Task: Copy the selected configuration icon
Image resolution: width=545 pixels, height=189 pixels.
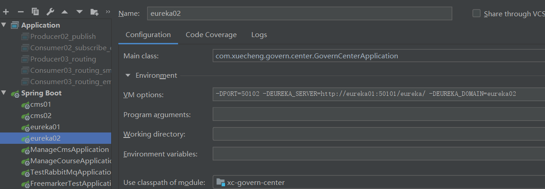Action: tap(35, 12)
